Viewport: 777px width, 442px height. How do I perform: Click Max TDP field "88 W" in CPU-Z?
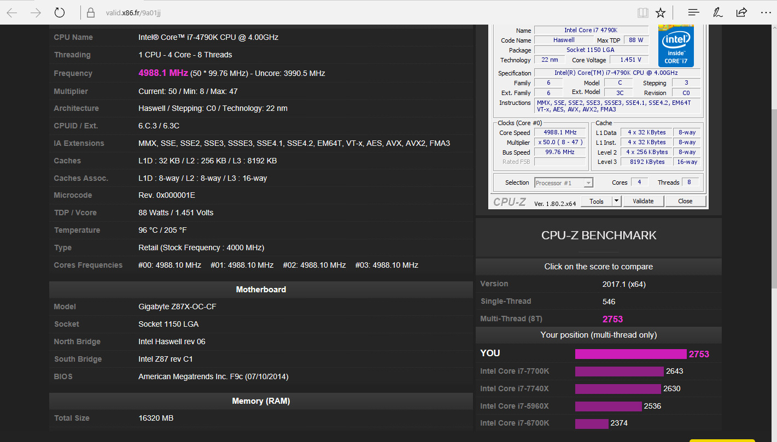(636, 40)
